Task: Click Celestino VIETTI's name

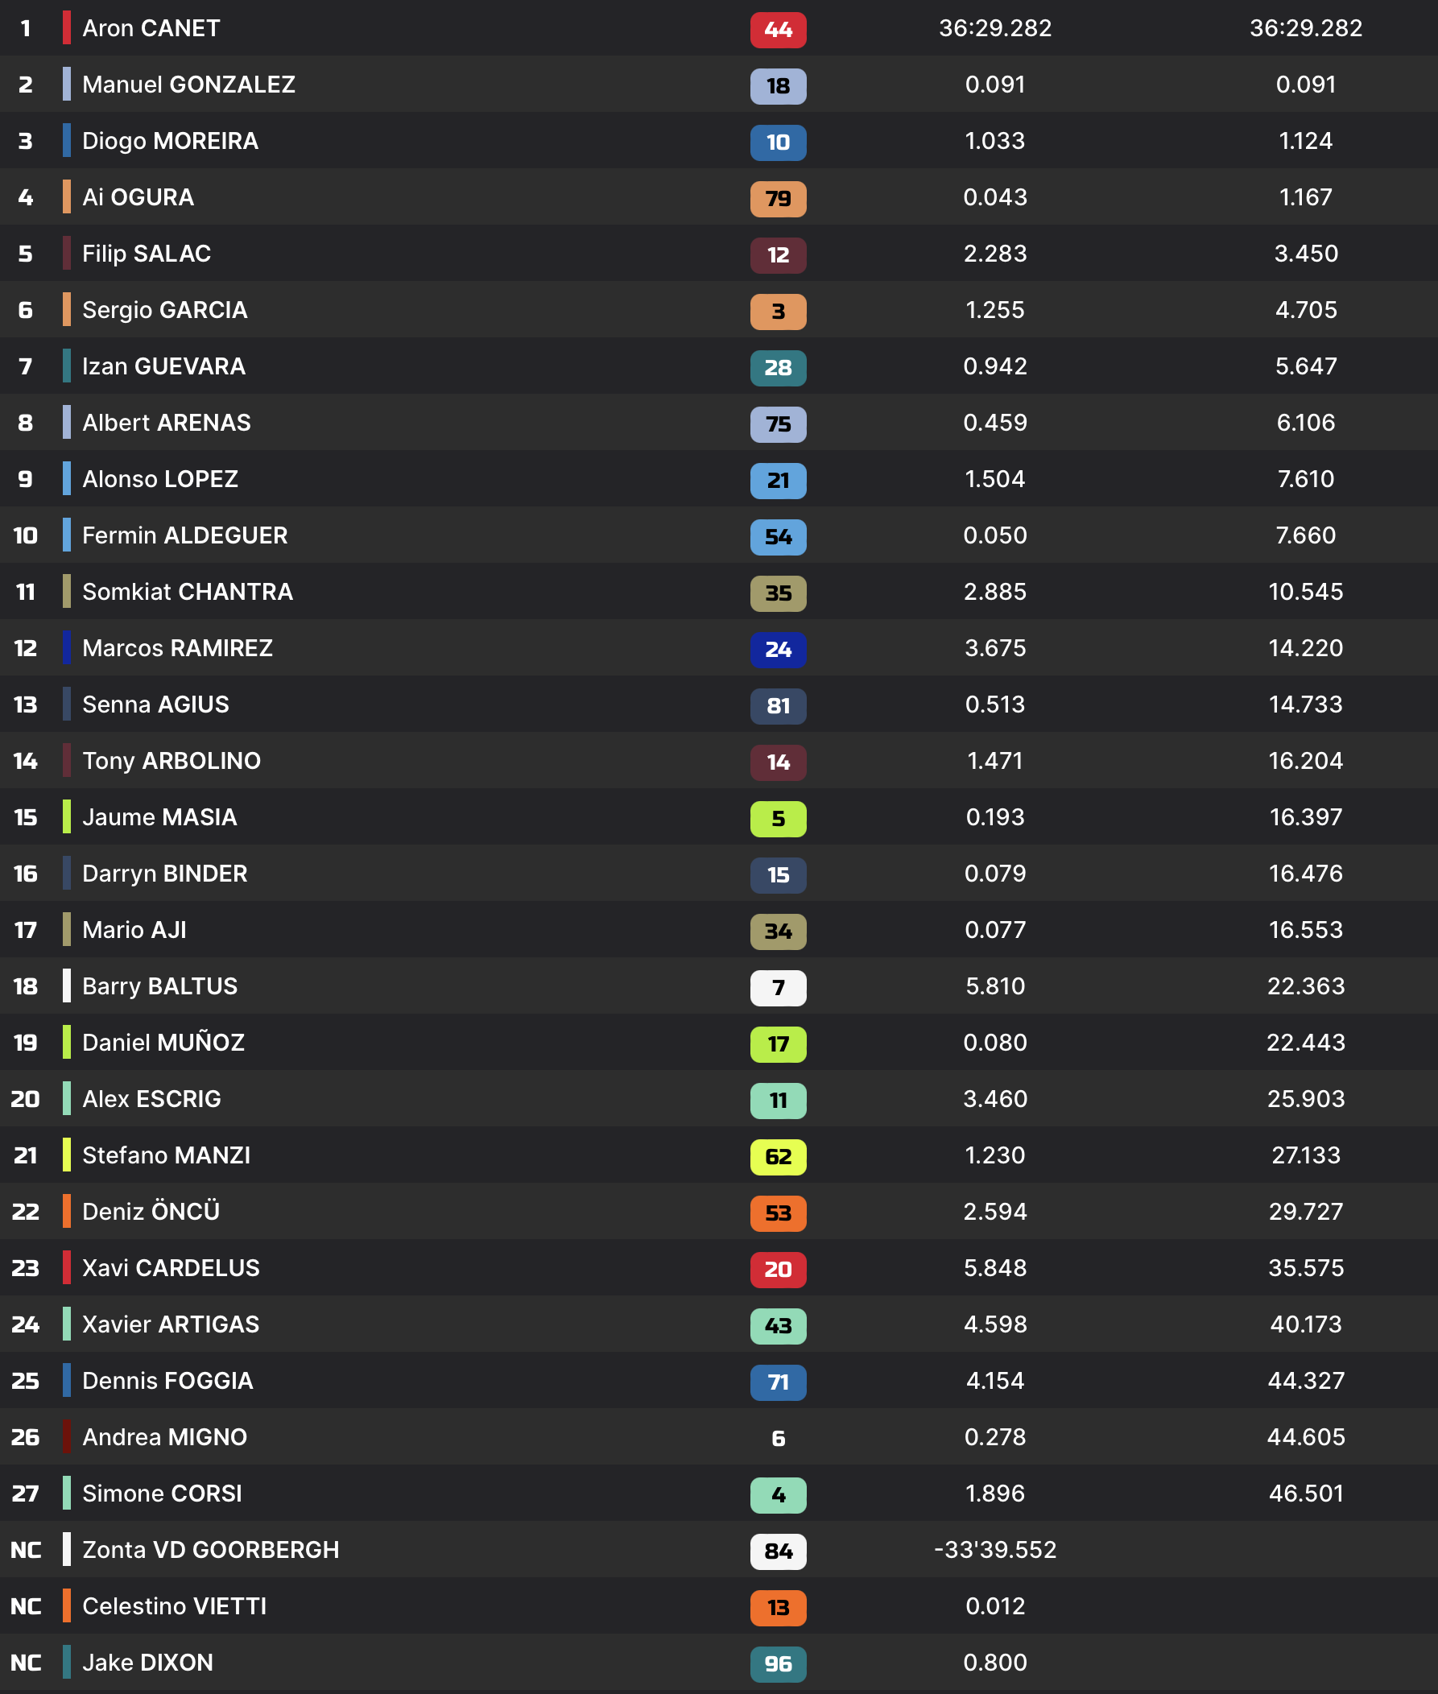Action: click(174, 1606)
